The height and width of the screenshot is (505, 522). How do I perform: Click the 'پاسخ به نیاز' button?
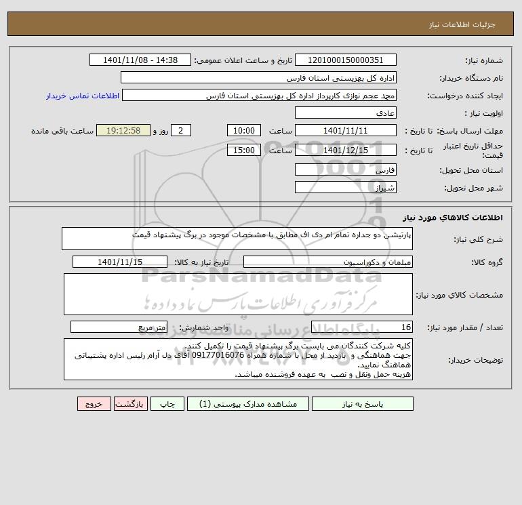(x=363, y=404)
